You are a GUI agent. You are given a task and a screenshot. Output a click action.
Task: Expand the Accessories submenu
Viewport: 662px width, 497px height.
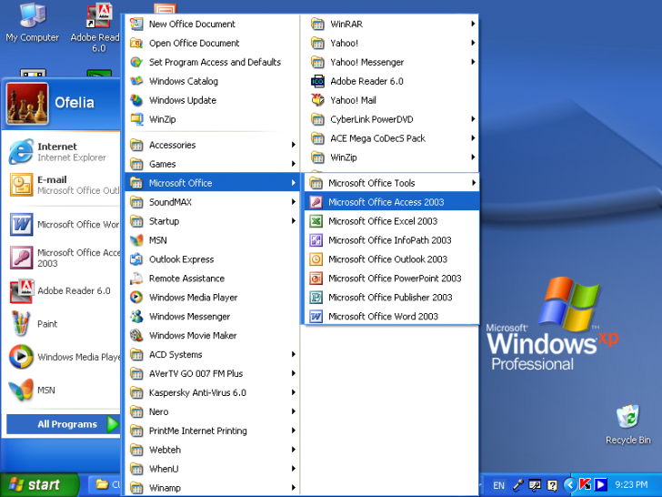(172, 145)
